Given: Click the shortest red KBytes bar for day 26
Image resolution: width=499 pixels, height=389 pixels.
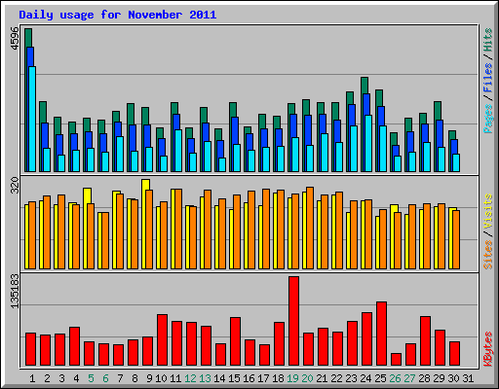Looking at the screenshot, I should click(x=396, y=360).
